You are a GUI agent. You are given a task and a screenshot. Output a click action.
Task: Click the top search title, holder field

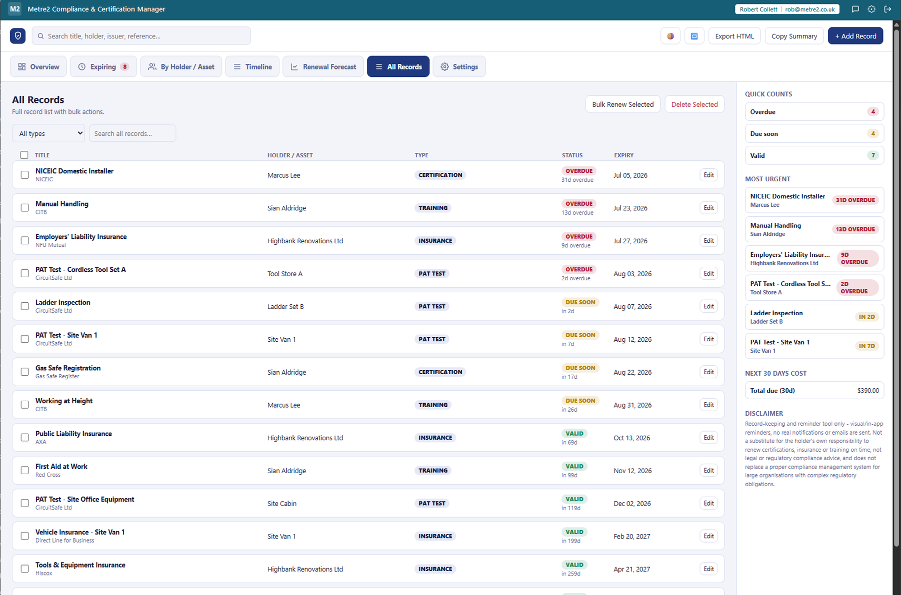[x=141, y=36]
